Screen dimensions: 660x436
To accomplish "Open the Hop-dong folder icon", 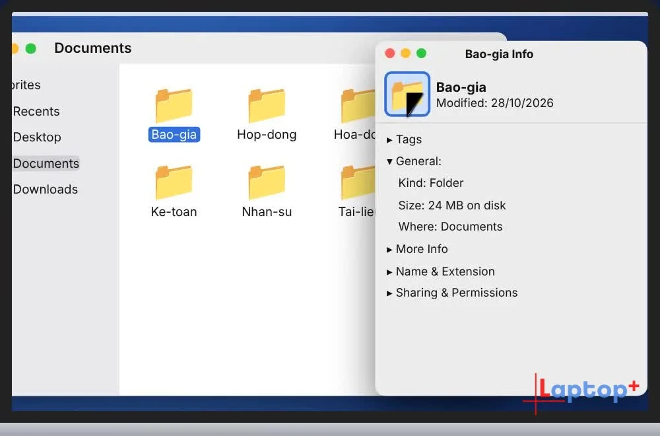I will [x=267, y=105].
